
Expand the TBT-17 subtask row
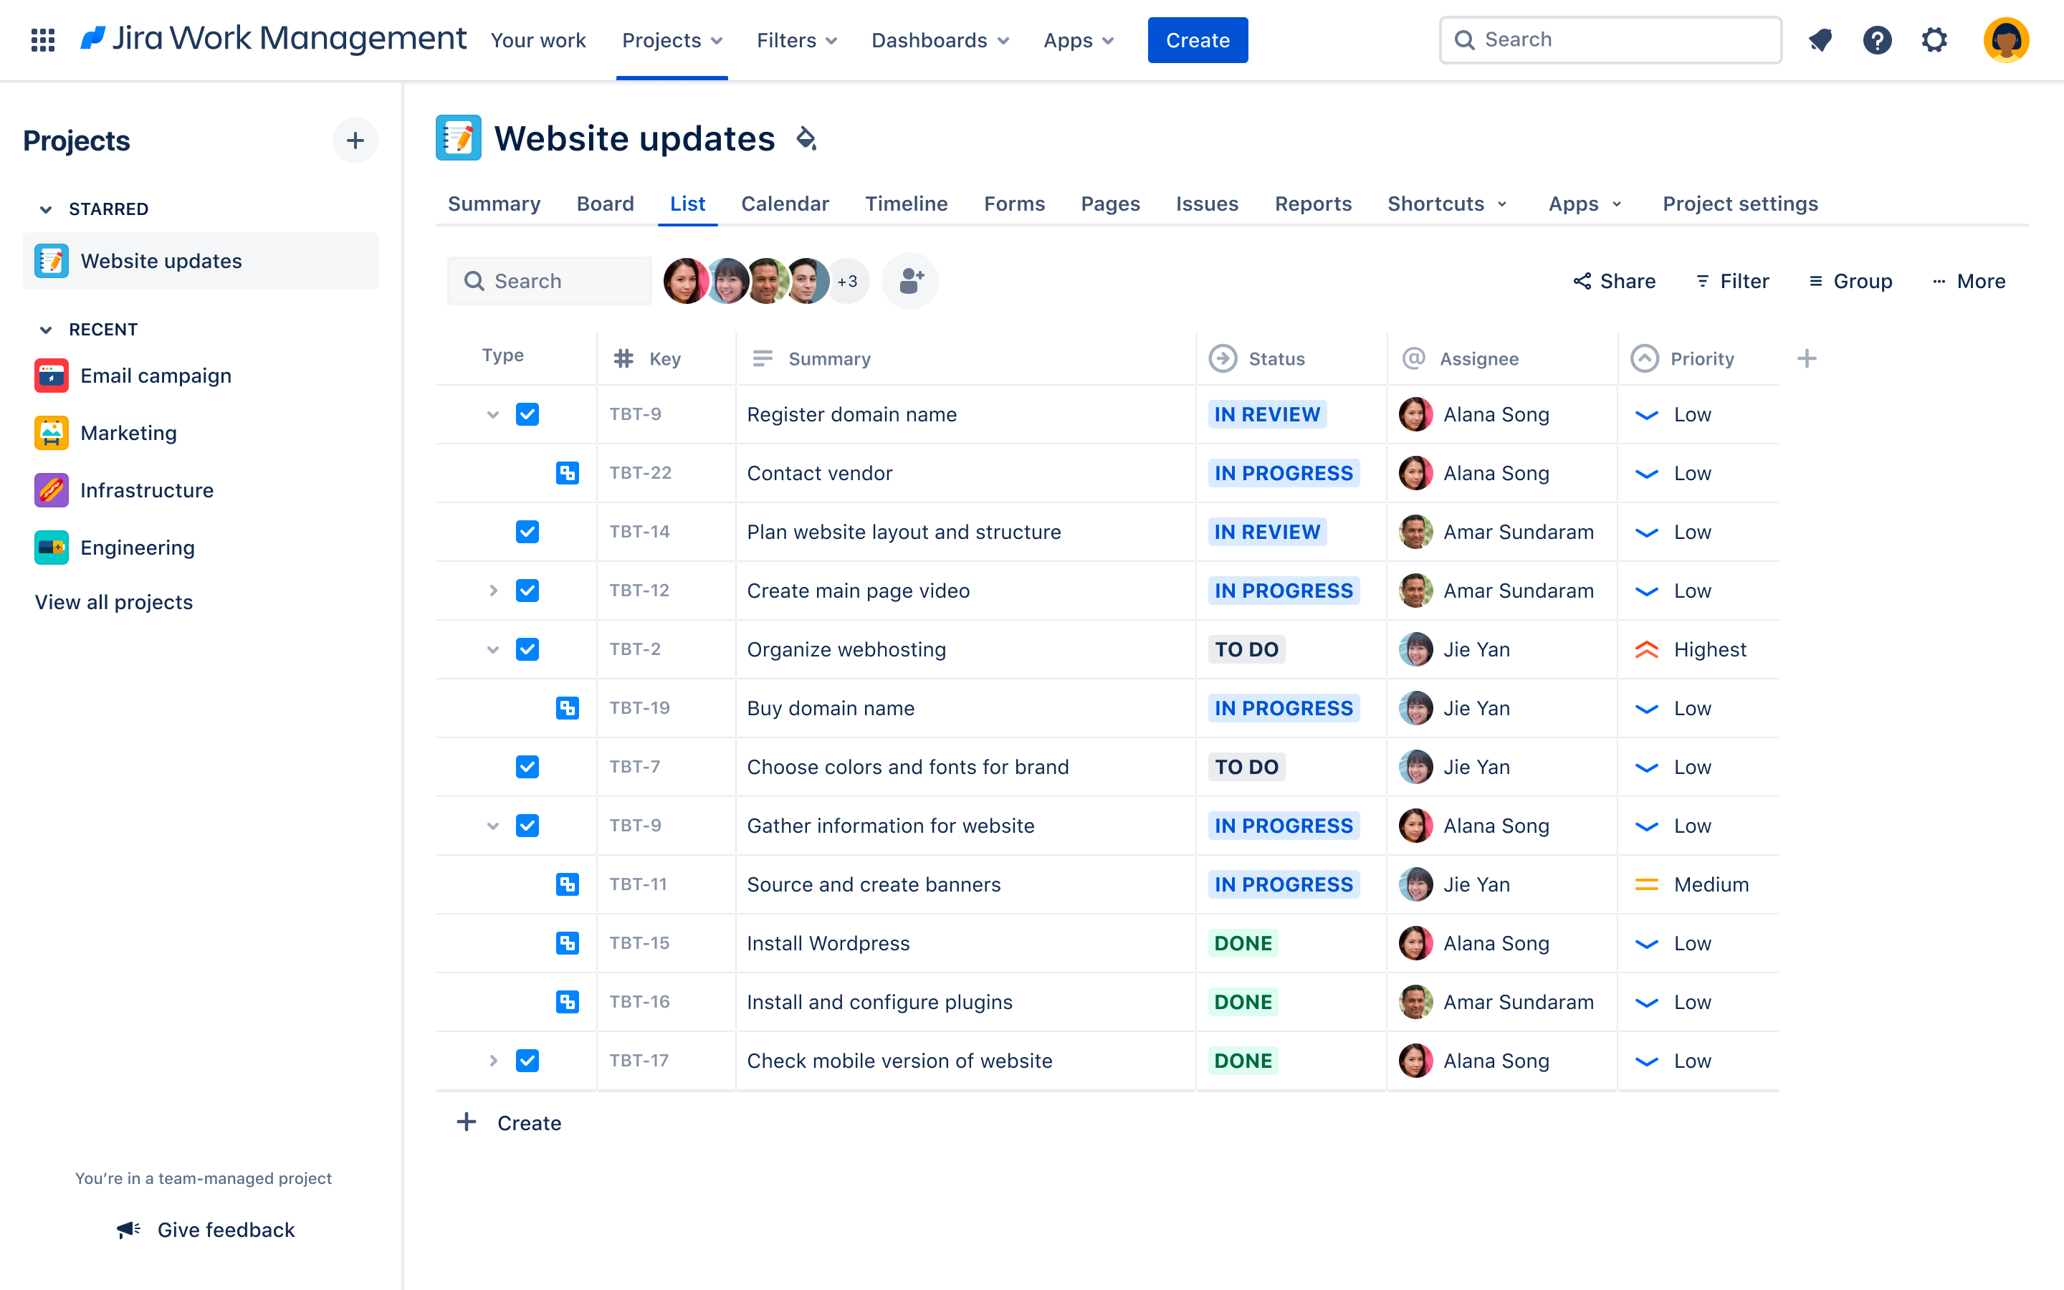[492, 1060]
